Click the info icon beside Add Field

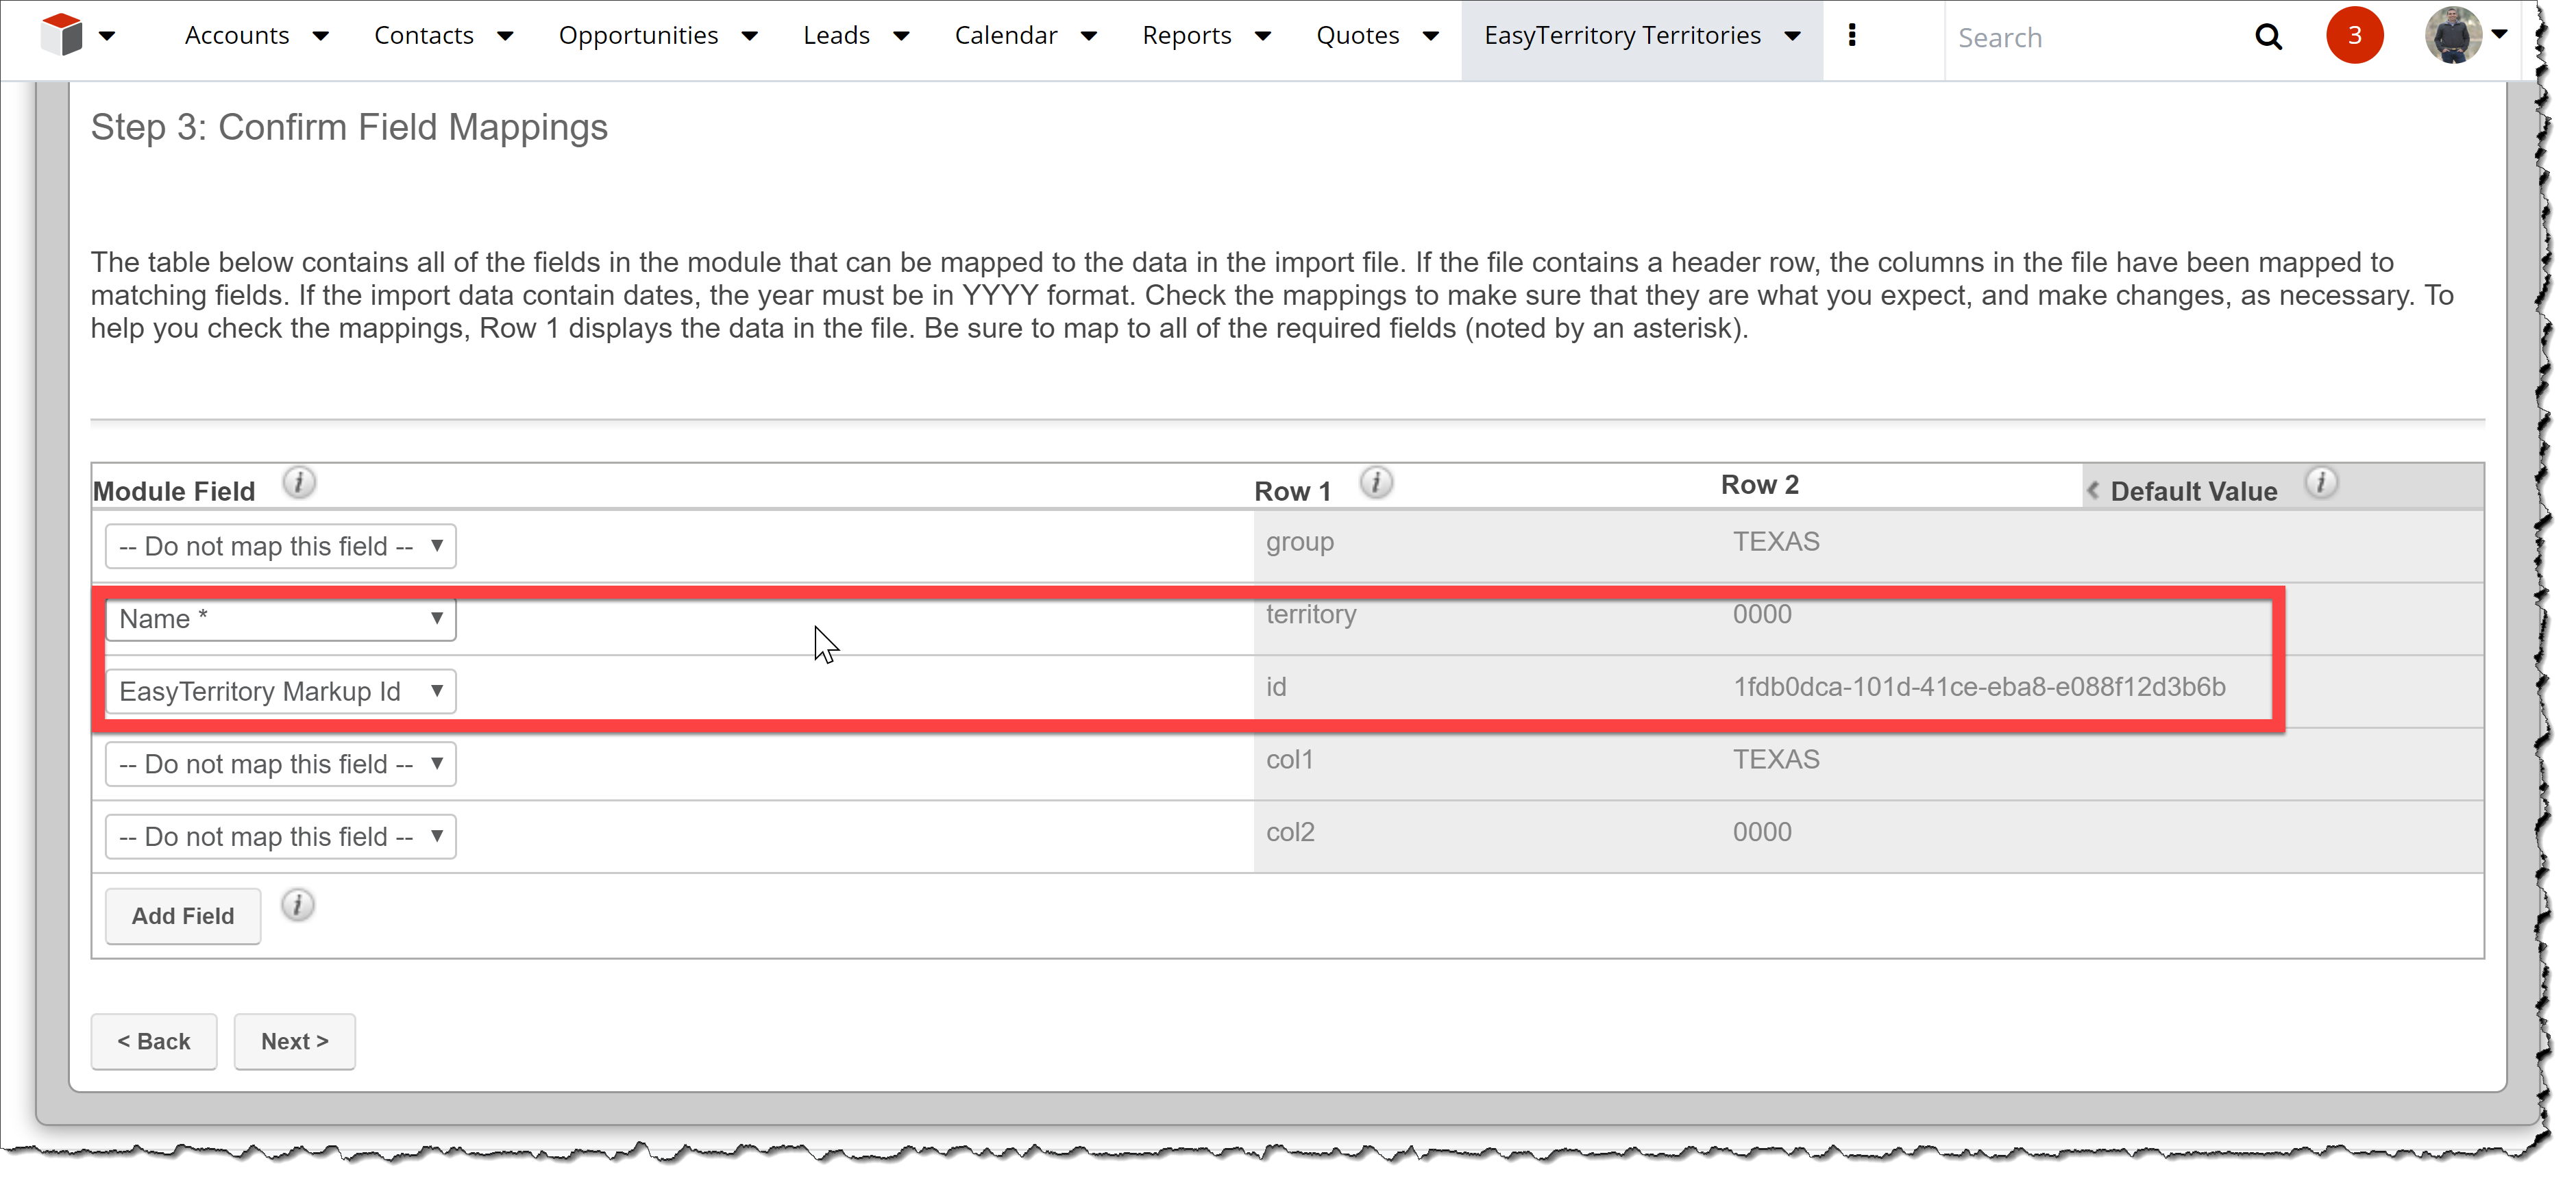pos(297,906)
